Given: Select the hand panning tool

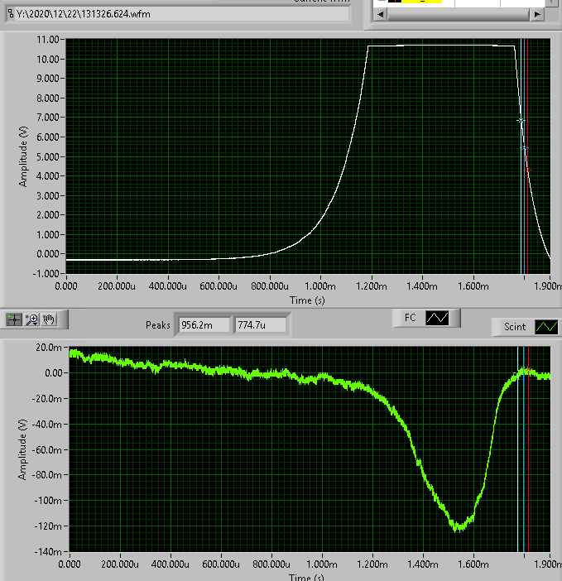Looking at the screenshot, I should coord(49,319).
